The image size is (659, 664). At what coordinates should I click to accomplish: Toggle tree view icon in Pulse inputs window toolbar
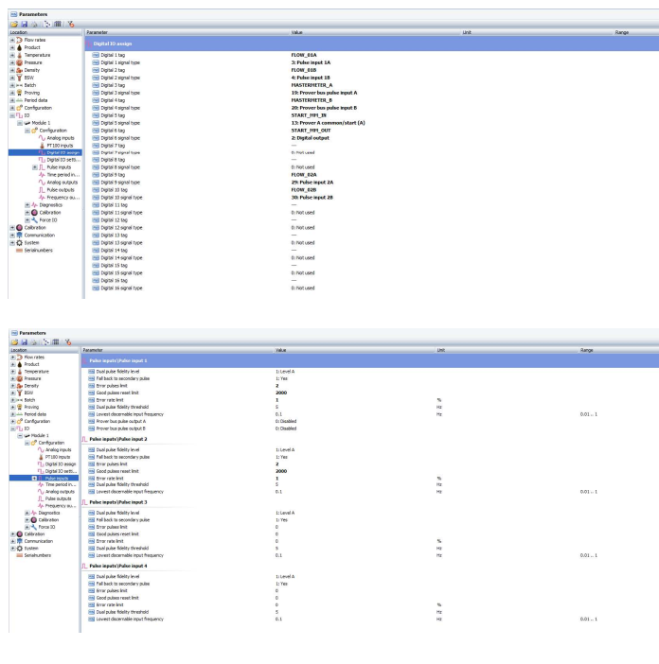(x=46, y=342)
